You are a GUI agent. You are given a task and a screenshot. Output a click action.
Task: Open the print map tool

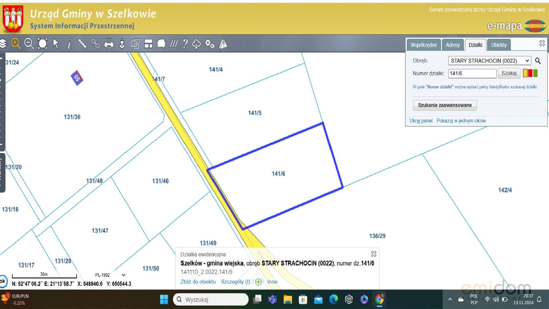109,44
